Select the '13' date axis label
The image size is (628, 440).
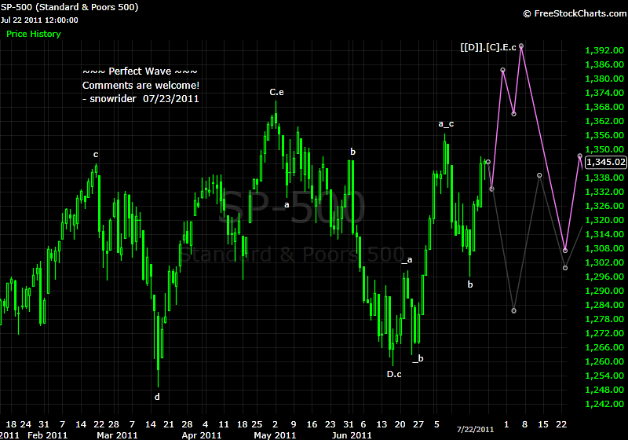tap(382, 424)
